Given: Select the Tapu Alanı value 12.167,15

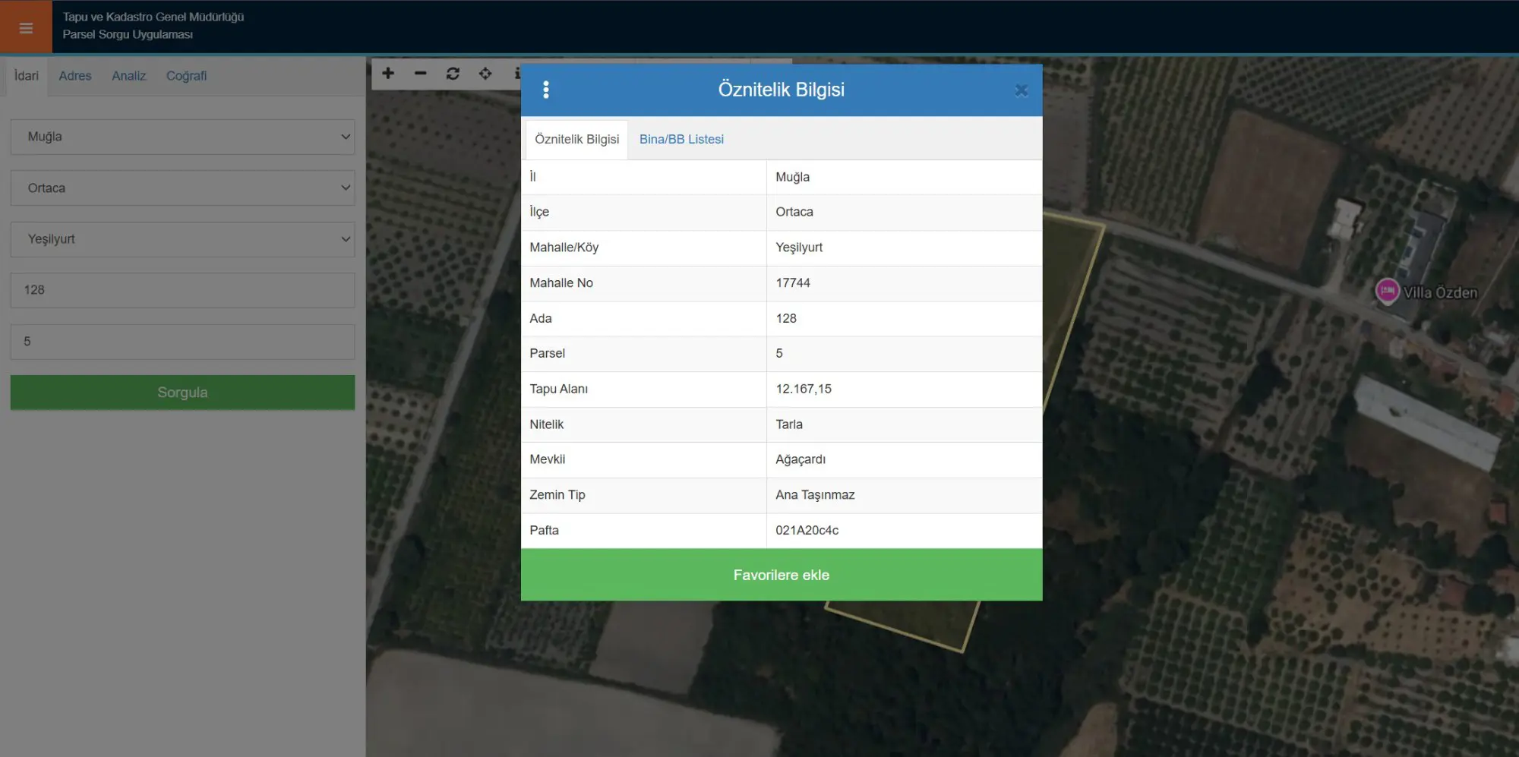Looking at the screenshot, I should pyautogui.click(x=804, y=389).
